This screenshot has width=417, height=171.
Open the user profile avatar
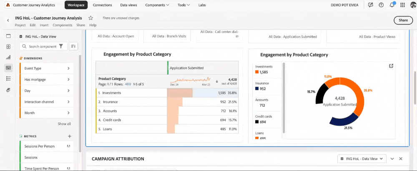(x=413, y=5)
